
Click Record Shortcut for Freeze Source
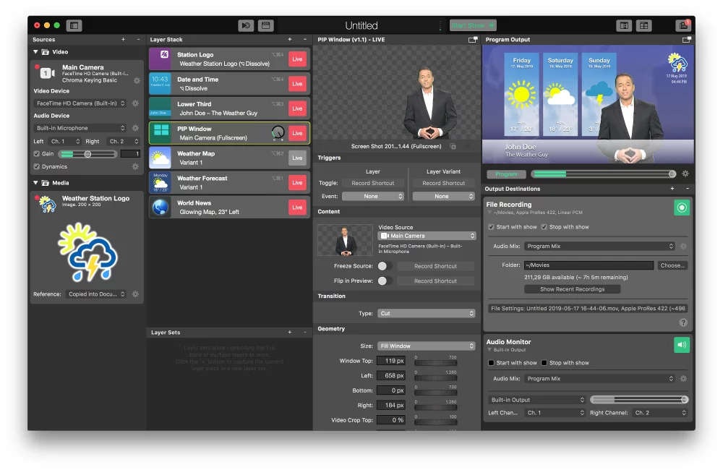tap(435, 266)
